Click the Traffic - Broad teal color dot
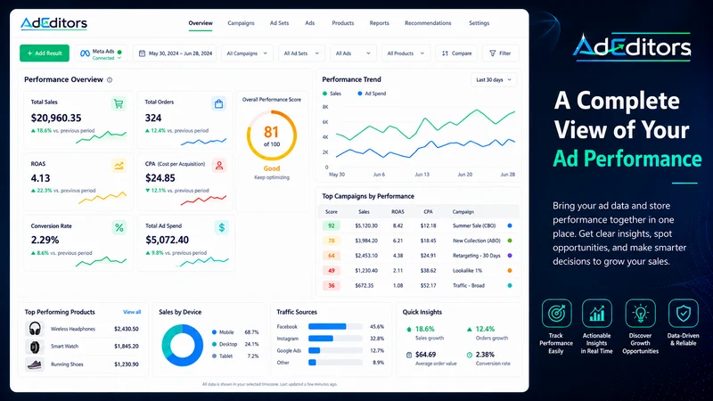 (x=510, y=285)
